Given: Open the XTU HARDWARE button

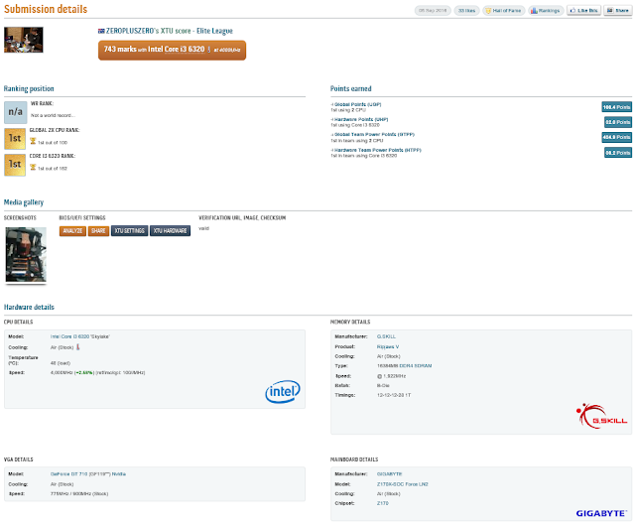Looking at the screenshot, I should pyautogui.click(x=170, y=231).
